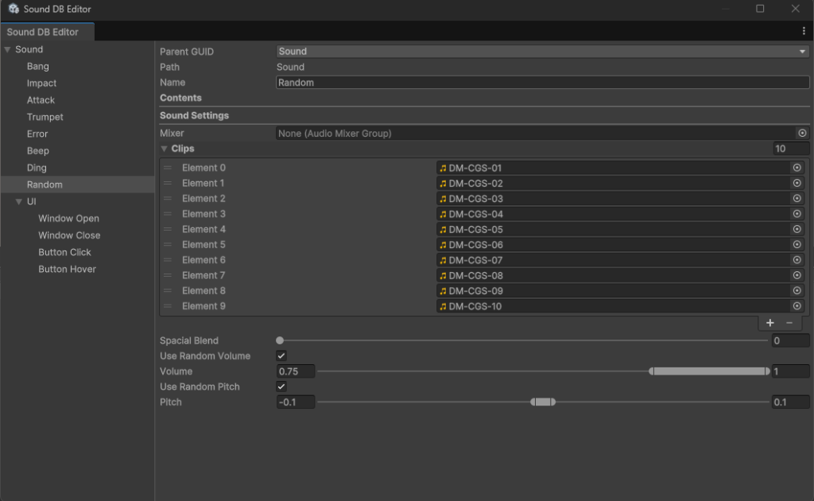Open object picker for Element 0 clip
The image size is (814, 501).
coord(797,168)
